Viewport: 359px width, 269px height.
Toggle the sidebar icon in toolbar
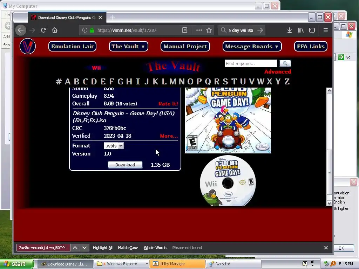pyautogui.click(x=312, y=30)
